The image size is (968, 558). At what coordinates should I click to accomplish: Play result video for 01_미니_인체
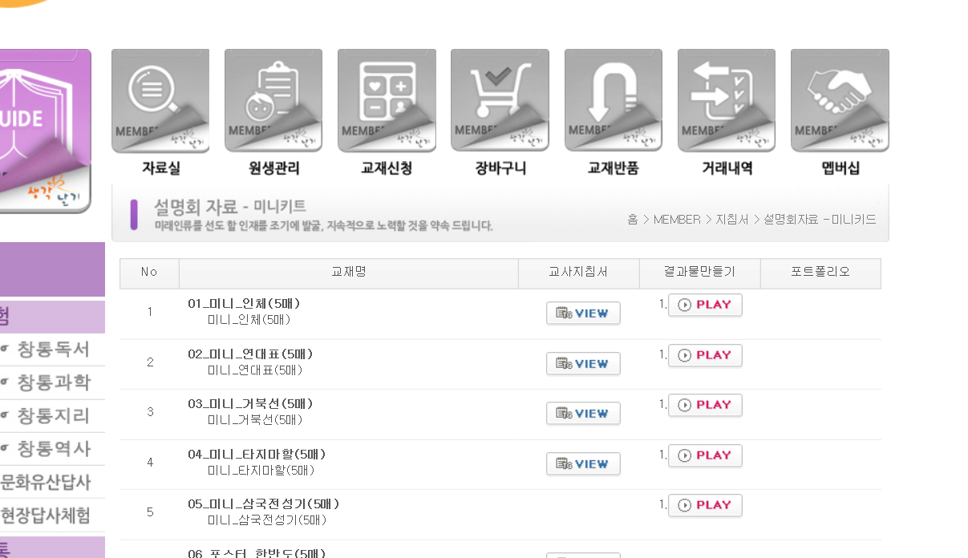pyautogui.click(x=705, y=305)
